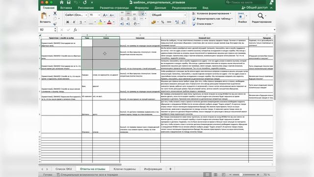Align text to middle of cell
Viewport: 314px width, 177px height.
129,13
